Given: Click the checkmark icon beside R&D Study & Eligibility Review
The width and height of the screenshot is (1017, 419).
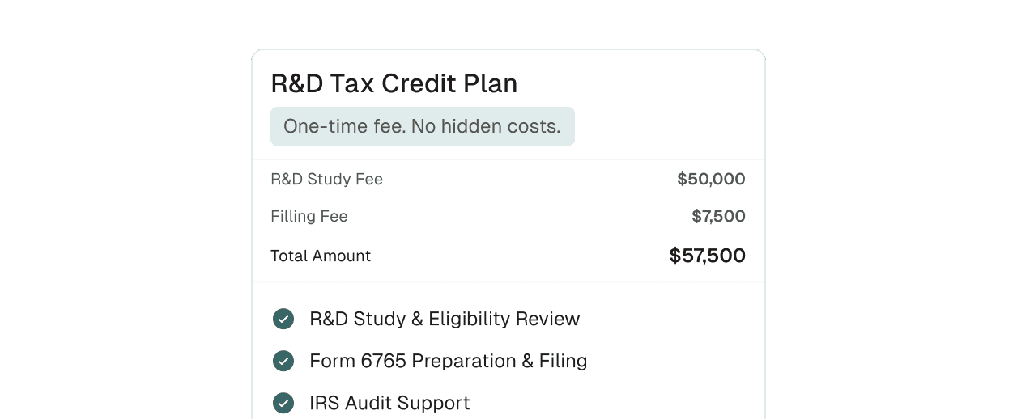Looking at the screenshot, I should pyautogui.click(x=283, y=319).
